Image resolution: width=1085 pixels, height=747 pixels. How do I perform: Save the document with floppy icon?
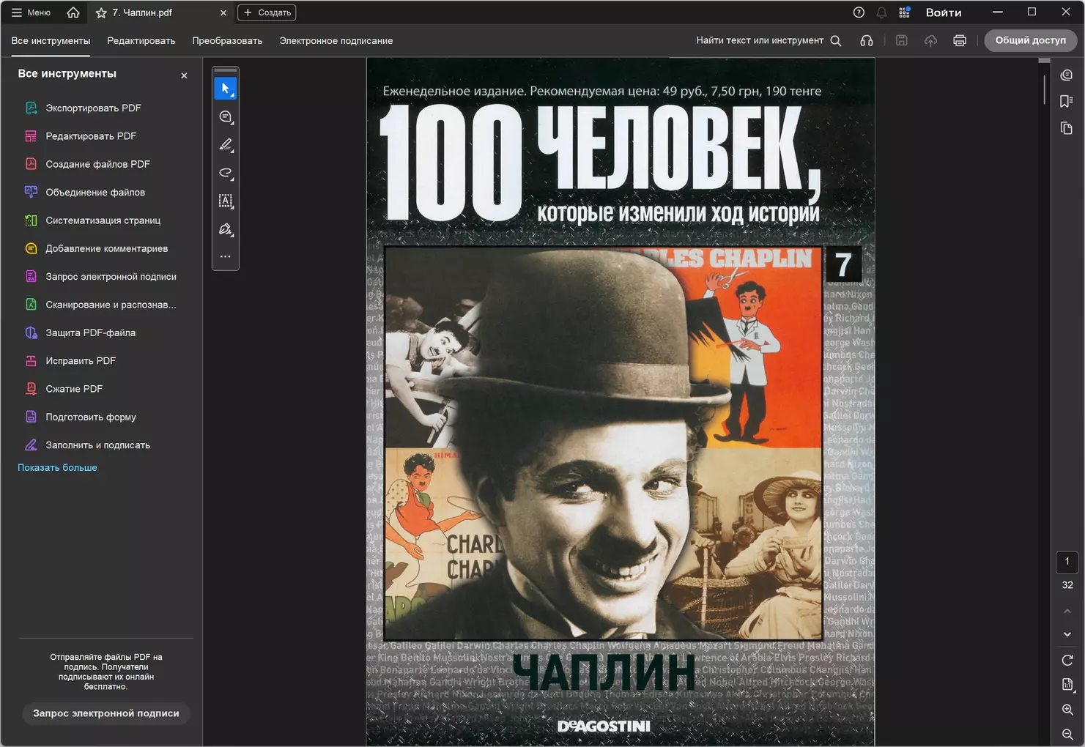click(902, 41)
